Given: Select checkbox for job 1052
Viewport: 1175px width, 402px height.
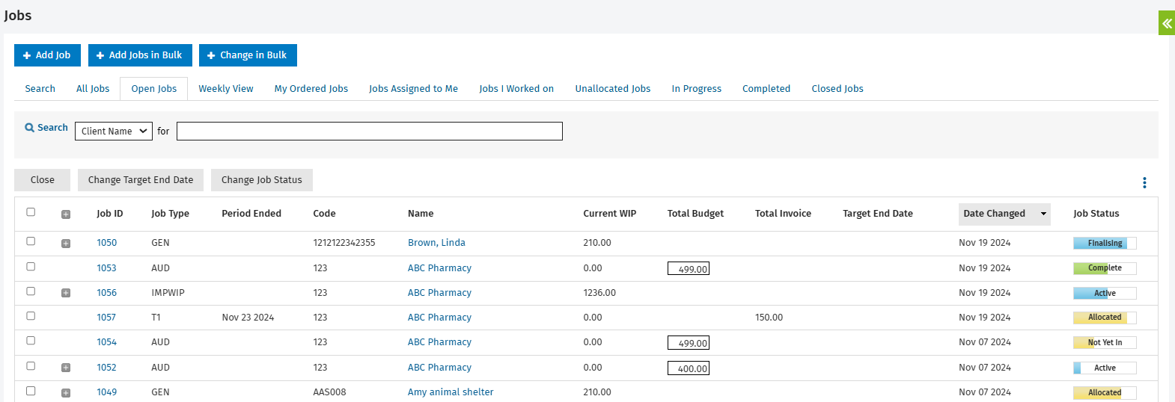Looking at the screenshot, I should 31,366.
